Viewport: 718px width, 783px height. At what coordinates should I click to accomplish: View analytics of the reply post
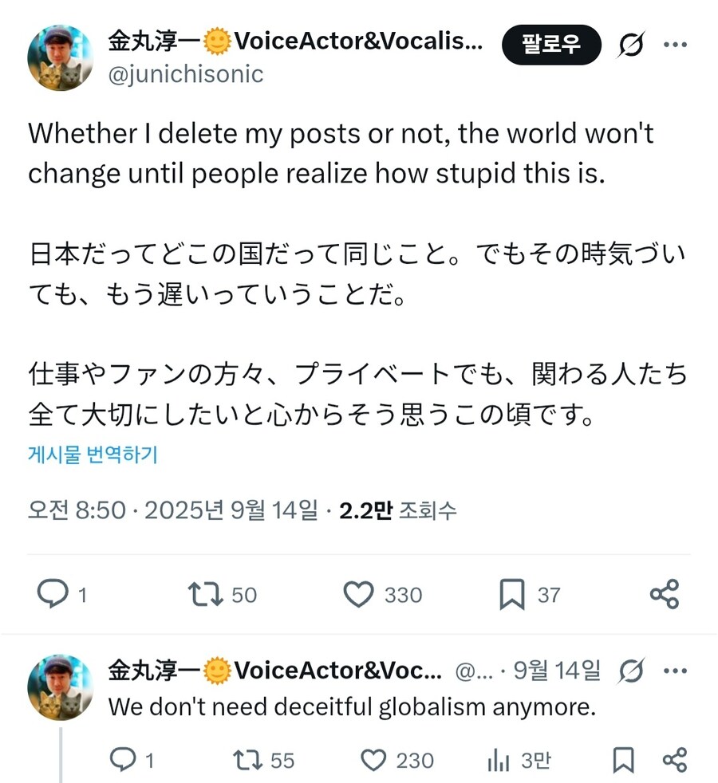pyautogui.click(x=498, y=760)
